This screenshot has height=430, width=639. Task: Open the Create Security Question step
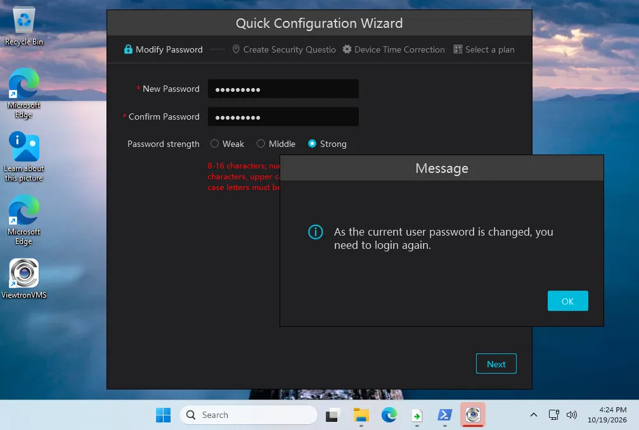pos(284,49)
